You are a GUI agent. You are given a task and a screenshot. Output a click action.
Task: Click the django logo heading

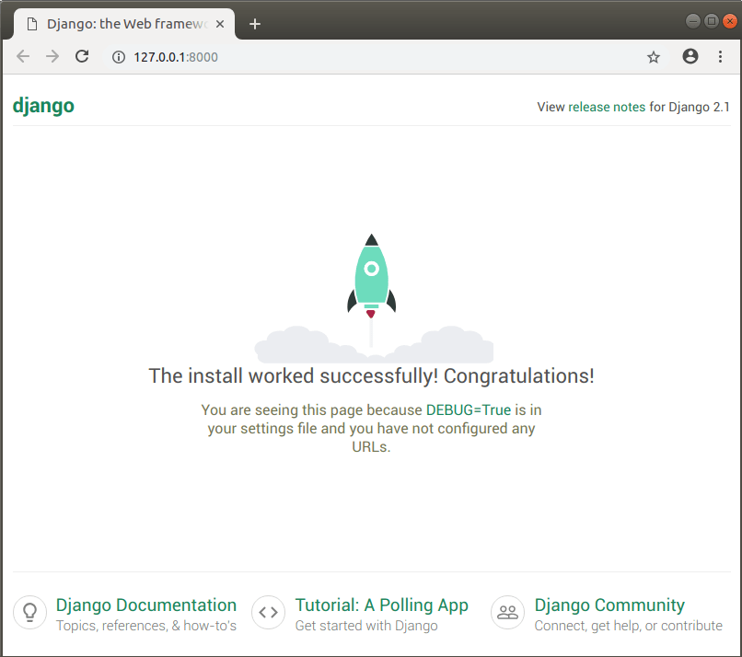(x=43, y=106)
